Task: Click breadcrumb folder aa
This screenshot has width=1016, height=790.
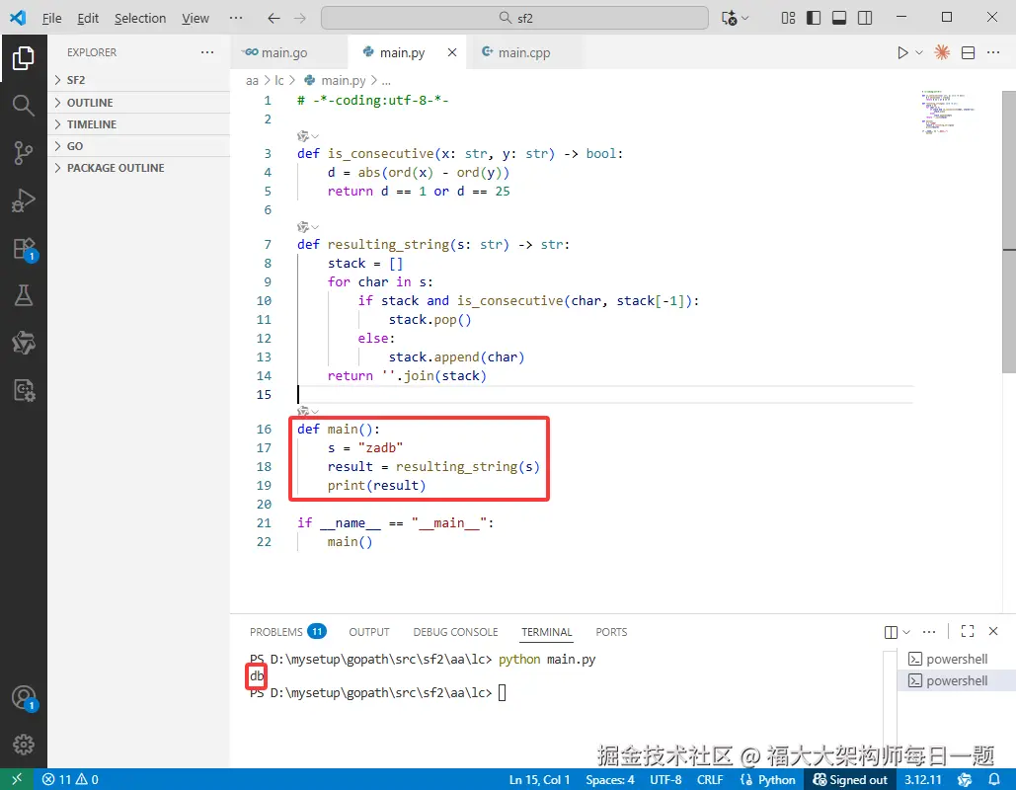Action: point(252,80)
